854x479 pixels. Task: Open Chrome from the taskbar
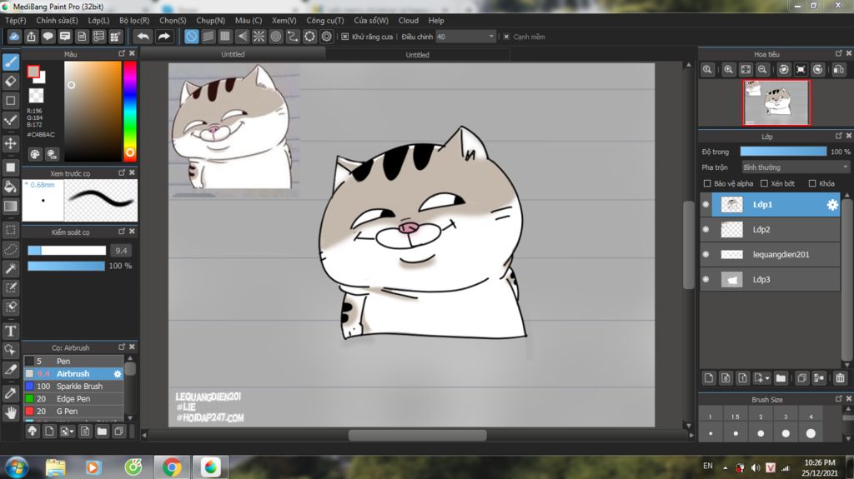[172, 467]
